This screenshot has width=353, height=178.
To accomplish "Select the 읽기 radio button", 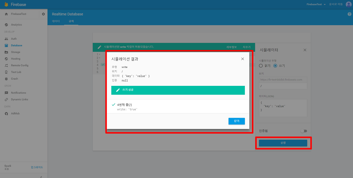I will pyautogui.click(x=261, y=65).
